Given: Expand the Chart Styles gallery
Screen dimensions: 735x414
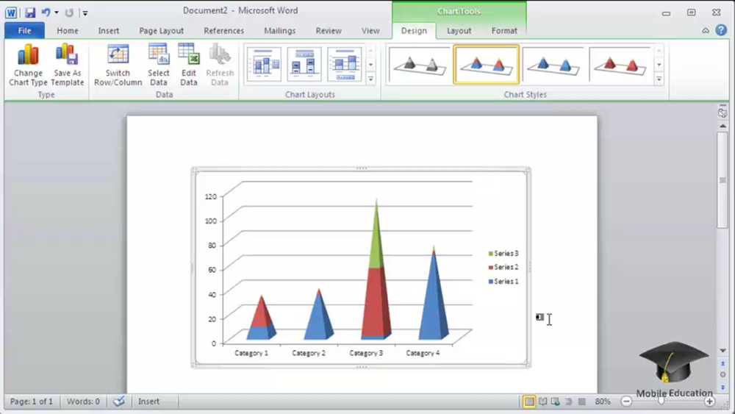Looking at the screenshot, I should tap(659, 79).
